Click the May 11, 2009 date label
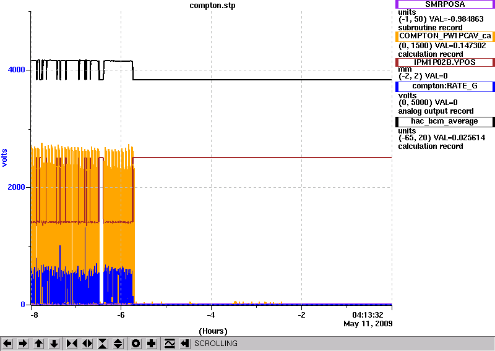495x351 pixels. (368, 324)
